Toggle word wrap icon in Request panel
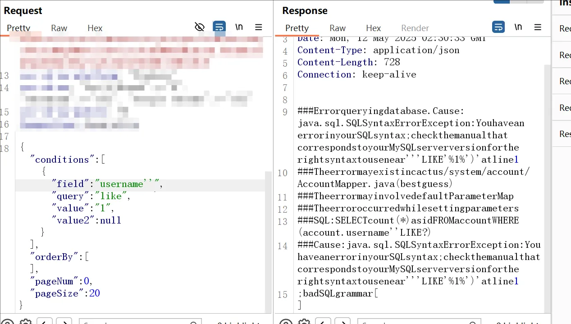The height and width of the screenshot is (324, 571). tap(219, 27)
